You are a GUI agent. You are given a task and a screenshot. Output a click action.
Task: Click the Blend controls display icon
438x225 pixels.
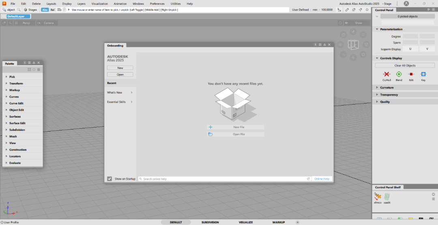(x=399, y=74)
